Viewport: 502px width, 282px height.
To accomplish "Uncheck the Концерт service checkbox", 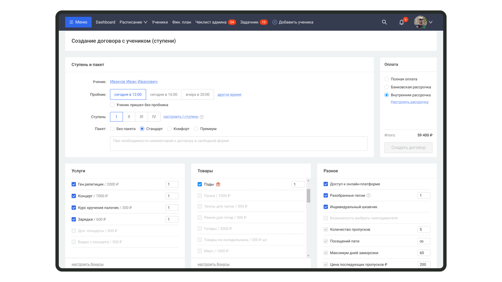I will click(x=74, y=196).
